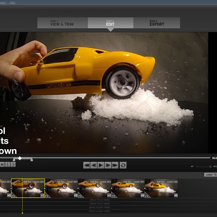Click the mark in point bracket button

tap(8, 164)
